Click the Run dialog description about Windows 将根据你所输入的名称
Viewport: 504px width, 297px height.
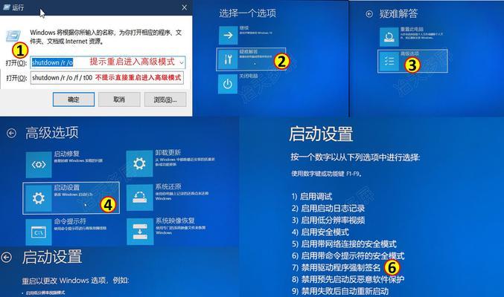click(106, 37)
